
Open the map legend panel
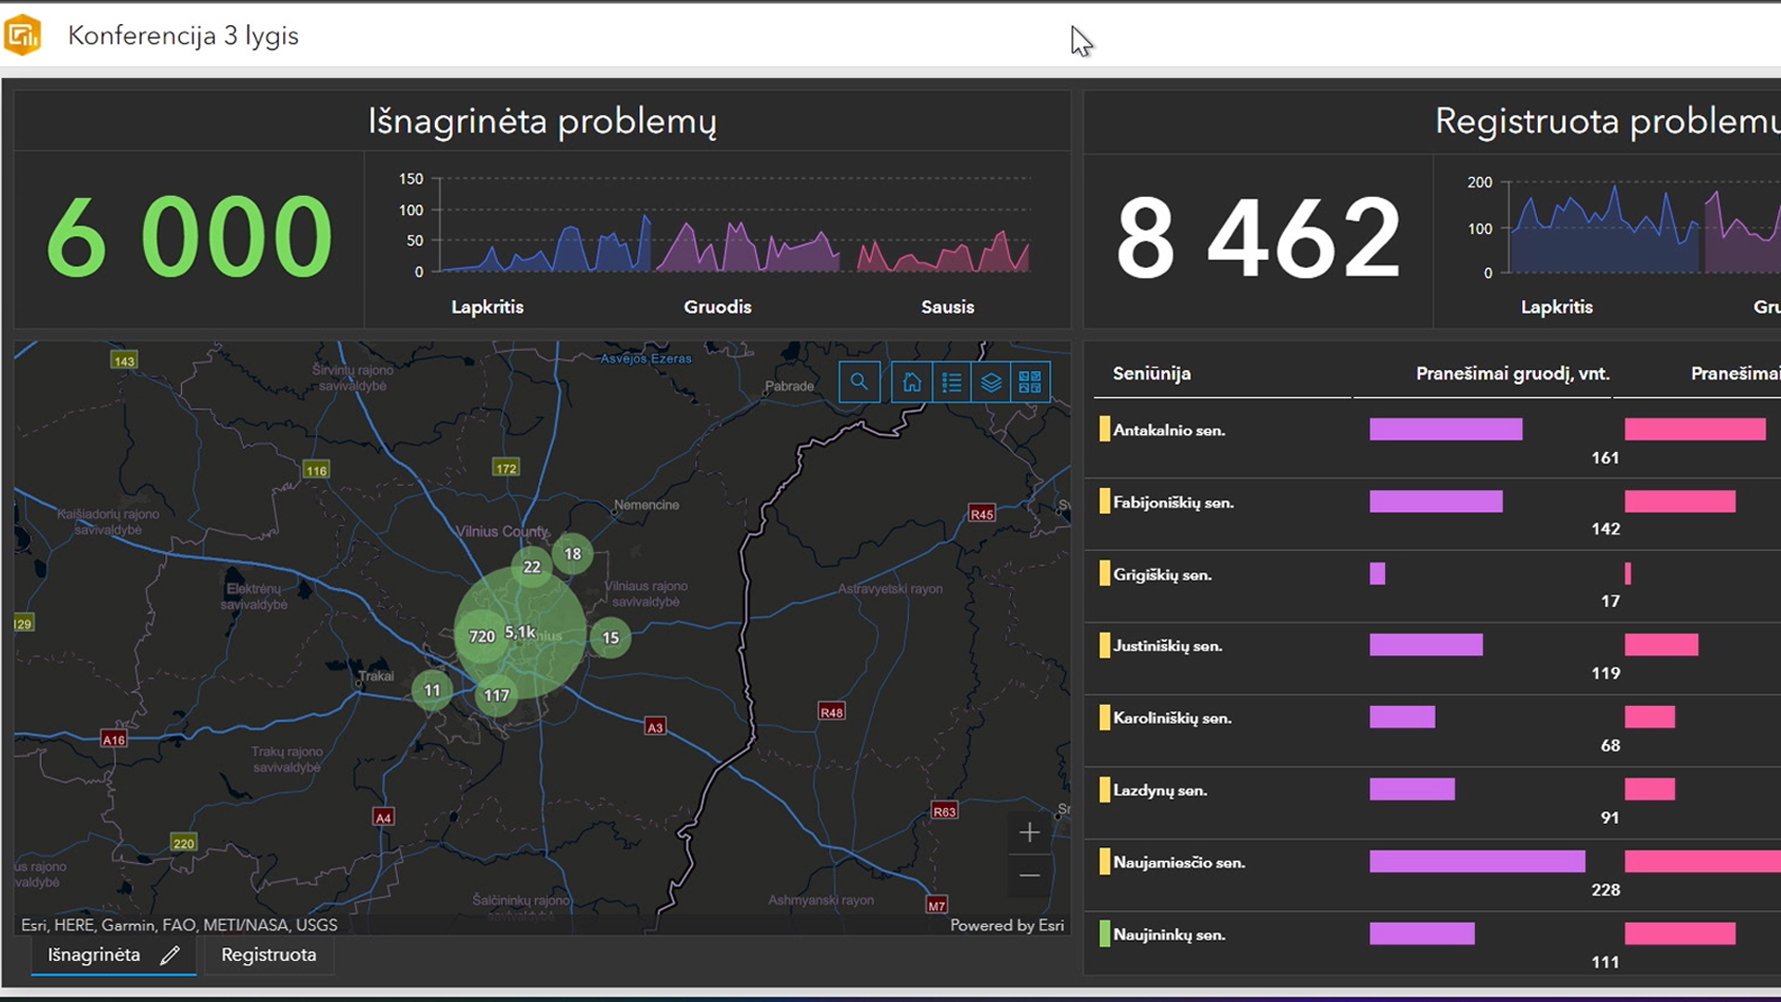(x=952, y=382)
